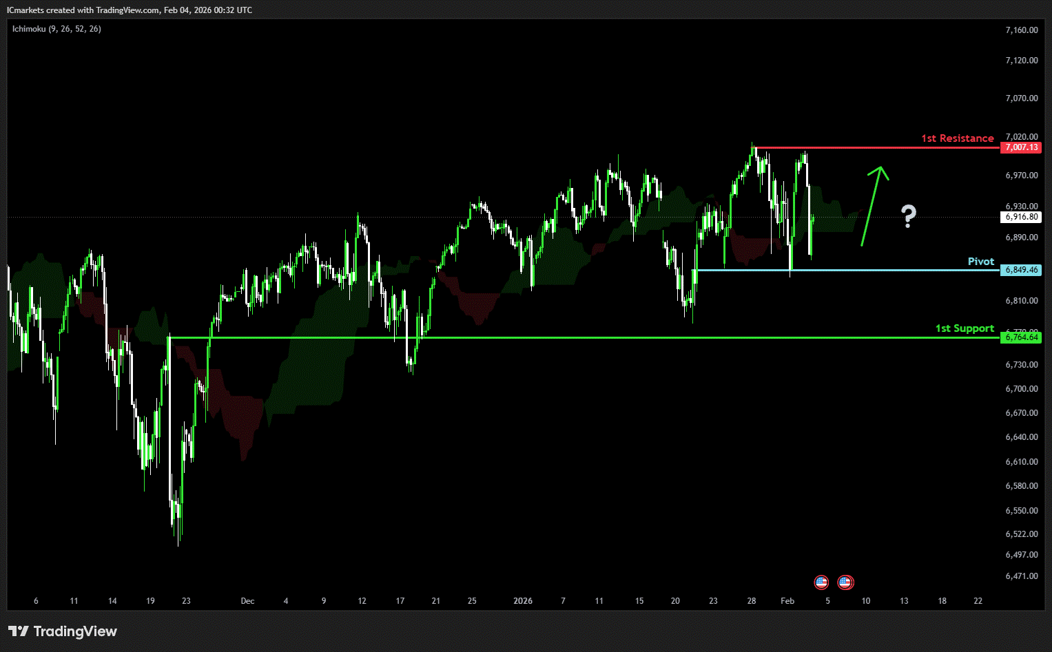Select the Ichimoku (9, 26, 52, 26) indicator label
The height and width of the screenshot is (652, 1052).
click(56, 29)
